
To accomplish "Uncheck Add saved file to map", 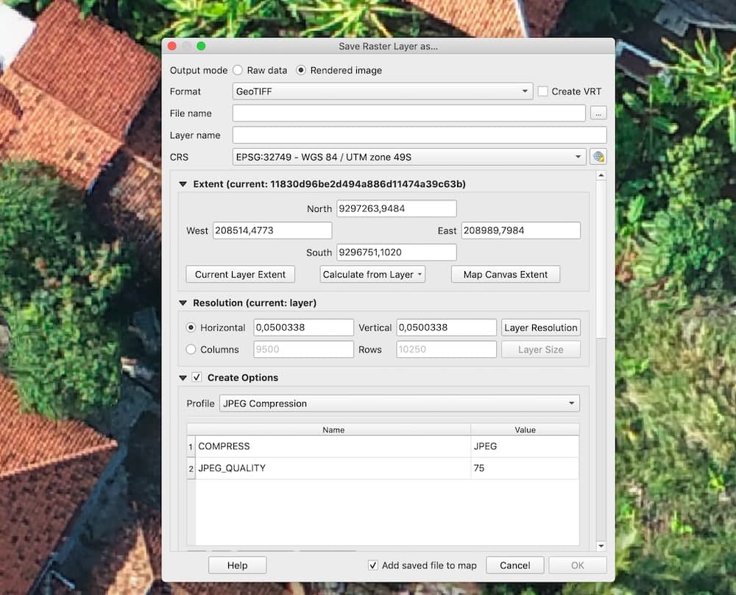I will pos(372,565).
